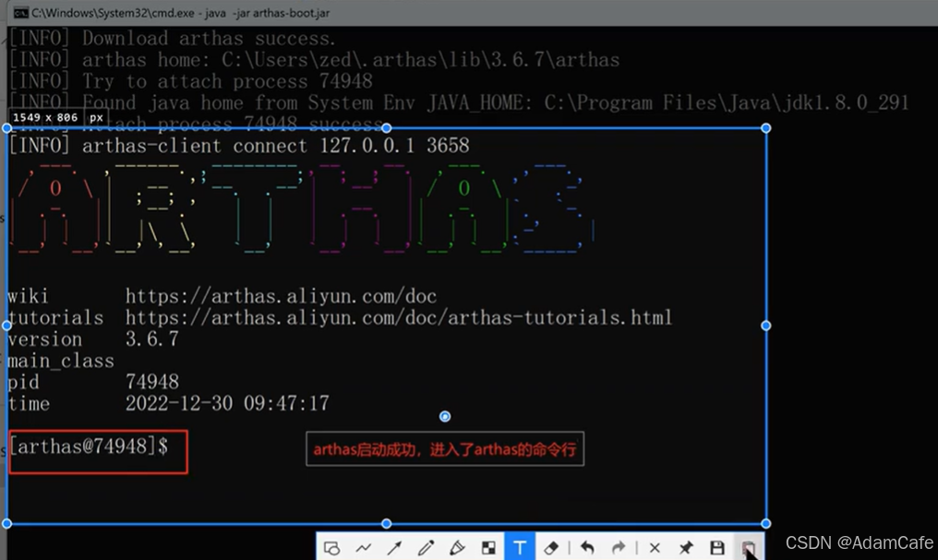Select the polyline drawing tool
Image resolution: width=938 pixels, height=560 pixels.
coord(363,547)
